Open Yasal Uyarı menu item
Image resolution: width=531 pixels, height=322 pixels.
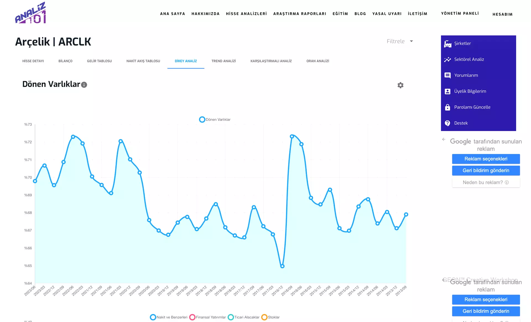[x=387, y=14]
